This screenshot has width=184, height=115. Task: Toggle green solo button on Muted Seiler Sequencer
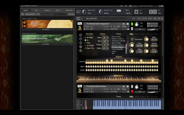[x=132, y=24]
